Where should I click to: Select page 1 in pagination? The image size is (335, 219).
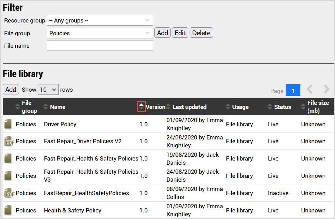[293, 91]
